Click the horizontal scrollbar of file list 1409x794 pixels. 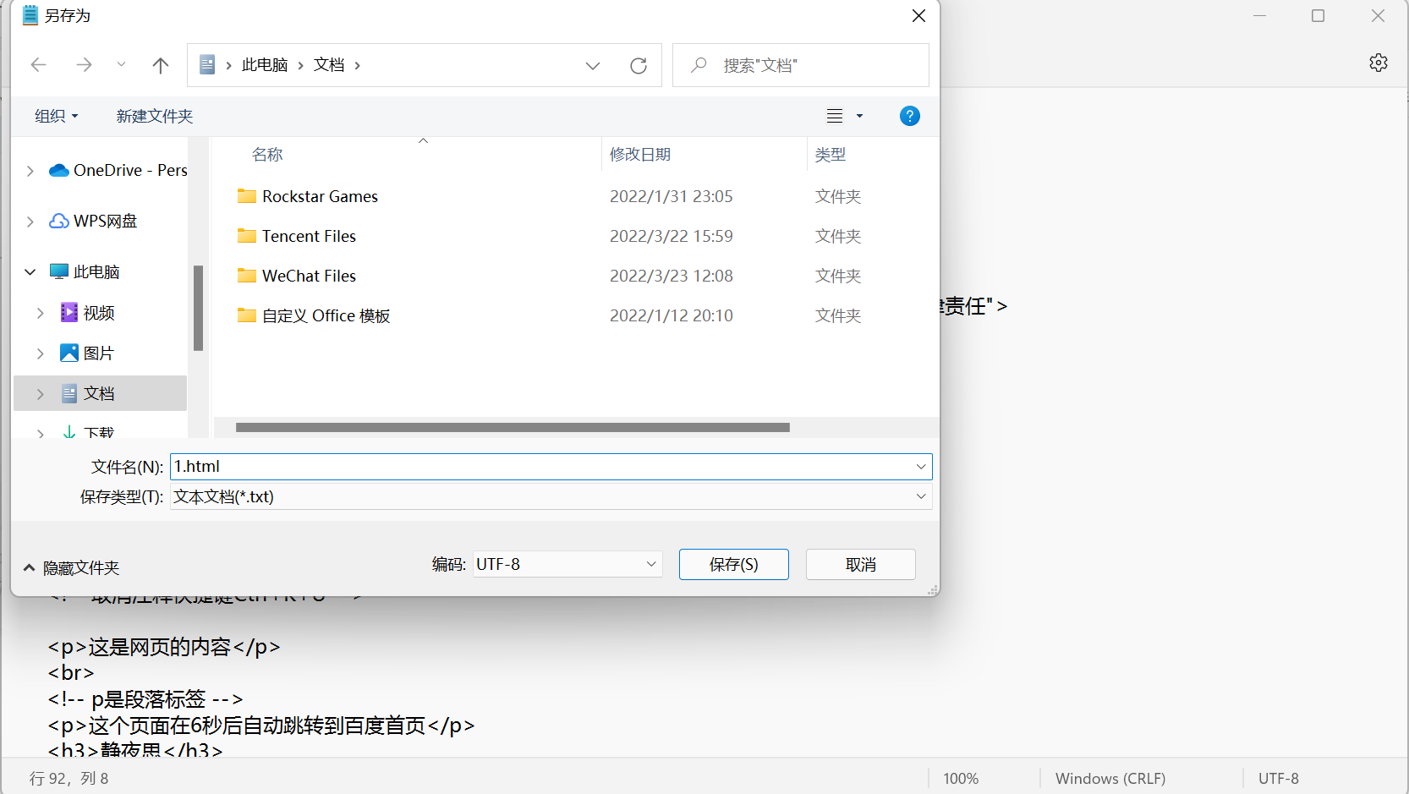click(513, 428)
